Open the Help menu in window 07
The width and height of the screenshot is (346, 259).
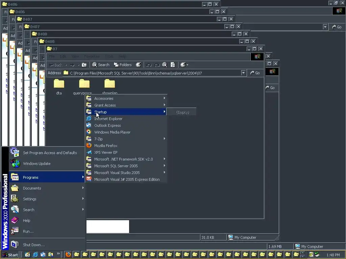coord(122,56)
